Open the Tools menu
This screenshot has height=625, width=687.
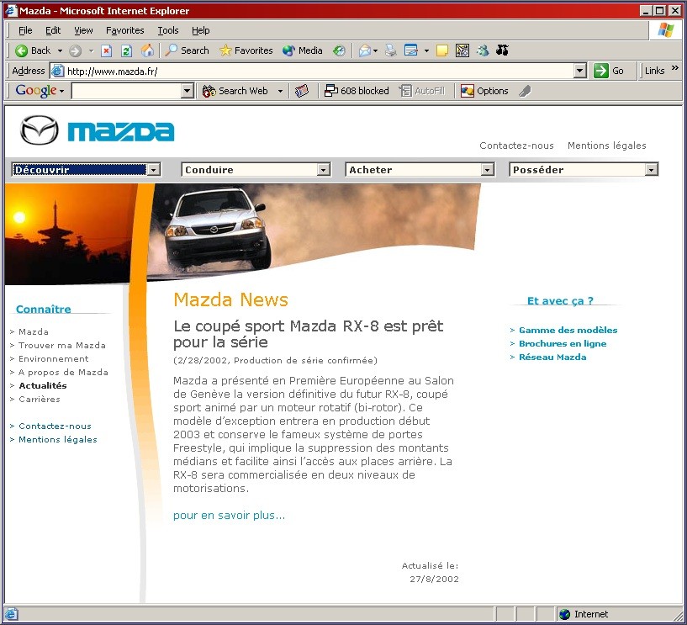pyautogui.click(x=168, y=30)
